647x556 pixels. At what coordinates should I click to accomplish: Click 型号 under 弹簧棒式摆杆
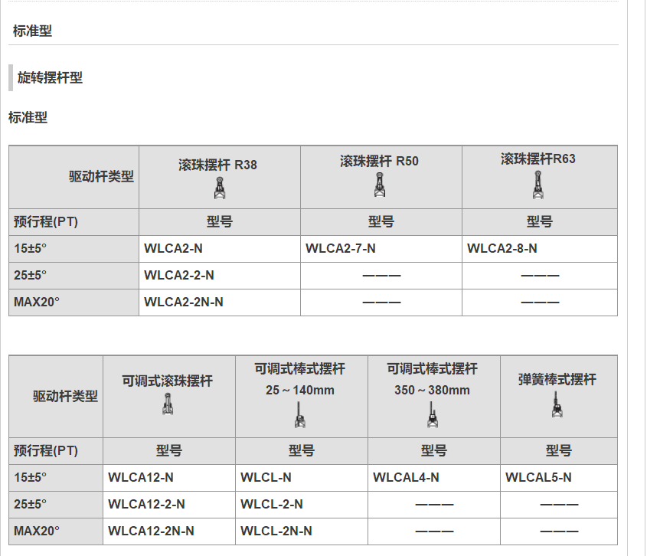point(559,451)
